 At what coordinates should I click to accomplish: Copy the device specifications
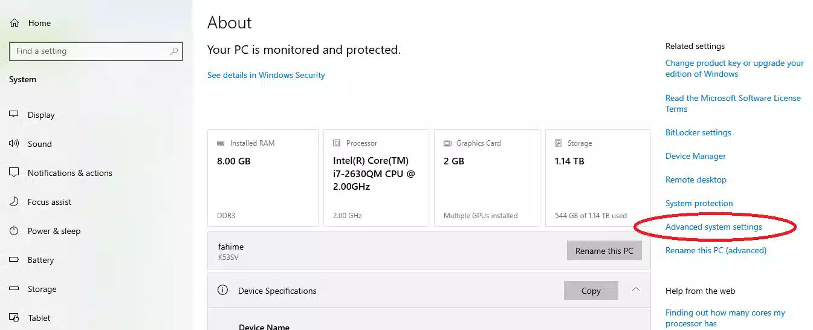(x=591, y=291)
